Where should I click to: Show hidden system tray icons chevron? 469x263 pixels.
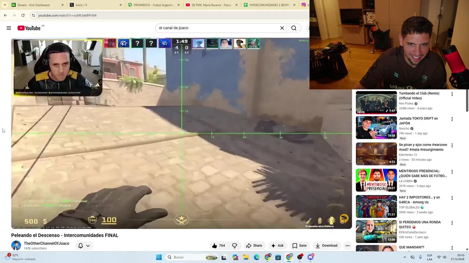click(405, 257)
